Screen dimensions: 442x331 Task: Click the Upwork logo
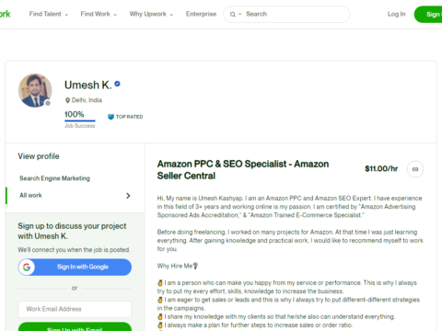(x=5, y=14)
